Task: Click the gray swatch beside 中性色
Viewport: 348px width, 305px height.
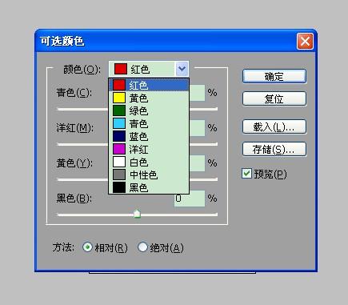Action: 119,175
